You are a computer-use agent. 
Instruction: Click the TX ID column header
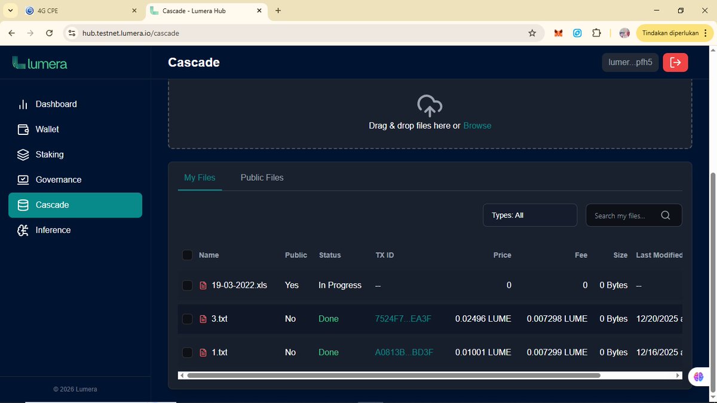(384, 255)
